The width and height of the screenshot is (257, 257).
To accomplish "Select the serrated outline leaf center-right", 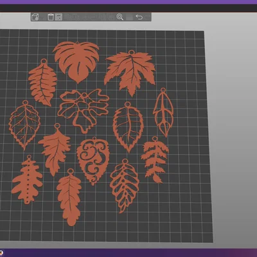I will pyautogui.click(x=128, y=127).
